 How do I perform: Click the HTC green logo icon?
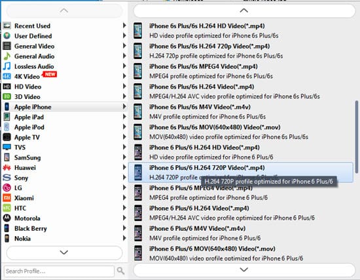[7, 208]
